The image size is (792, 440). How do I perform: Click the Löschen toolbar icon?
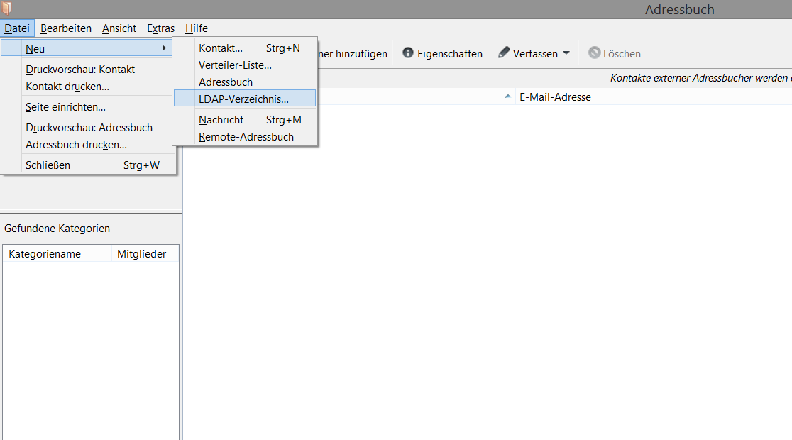(595, 53)
